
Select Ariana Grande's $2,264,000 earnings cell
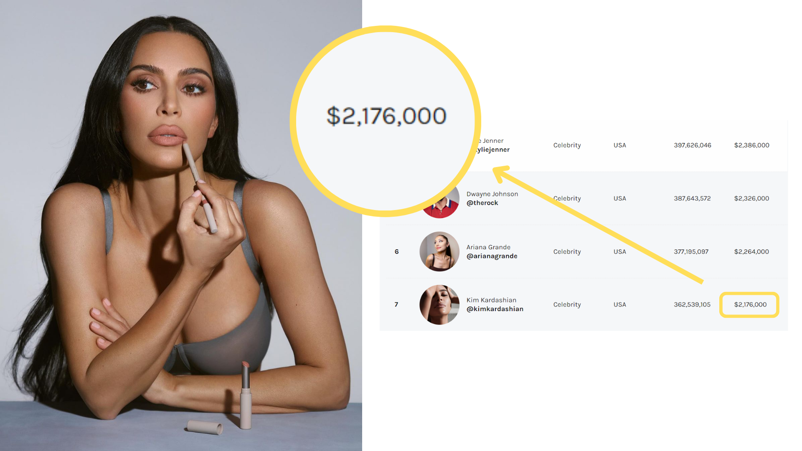coord(751,251)
